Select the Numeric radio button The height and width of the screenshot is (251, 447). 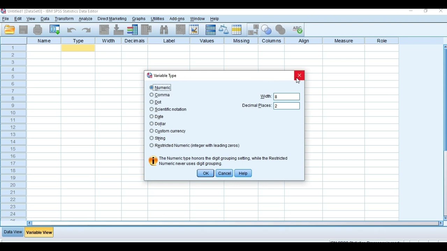pos(152,88)
